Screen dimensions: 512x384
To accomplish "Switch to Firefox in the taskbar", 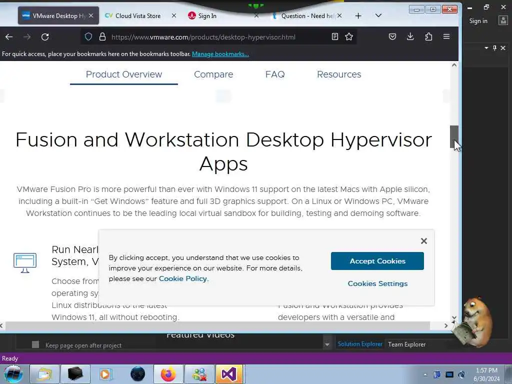I will (x=168, y=374).
